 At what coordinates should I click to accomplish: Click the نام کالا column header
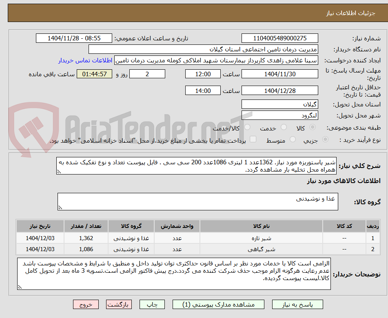tap(261, 226)
